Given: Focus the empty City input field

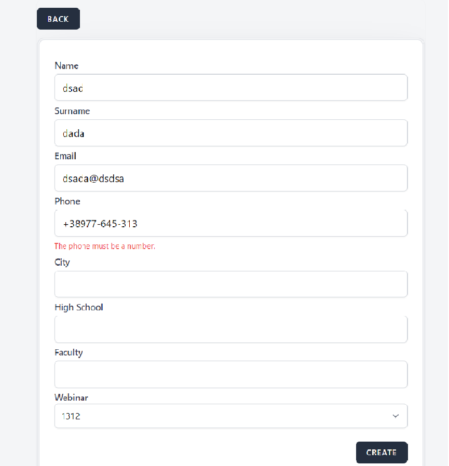Looking at the screenshot, I should pyautogui.click(x=230, y=284).
